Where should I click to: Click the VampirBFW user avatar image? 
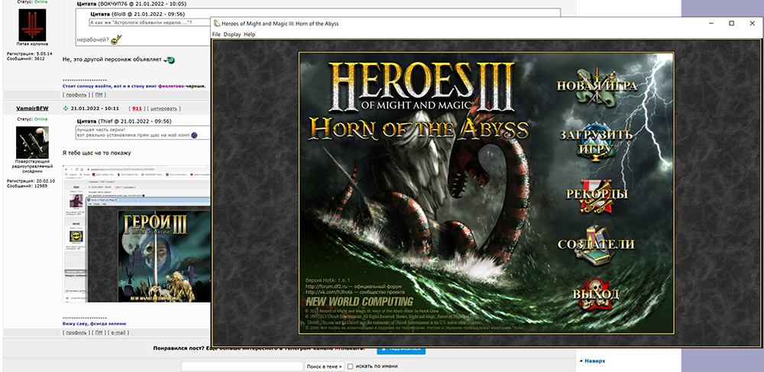32,143
